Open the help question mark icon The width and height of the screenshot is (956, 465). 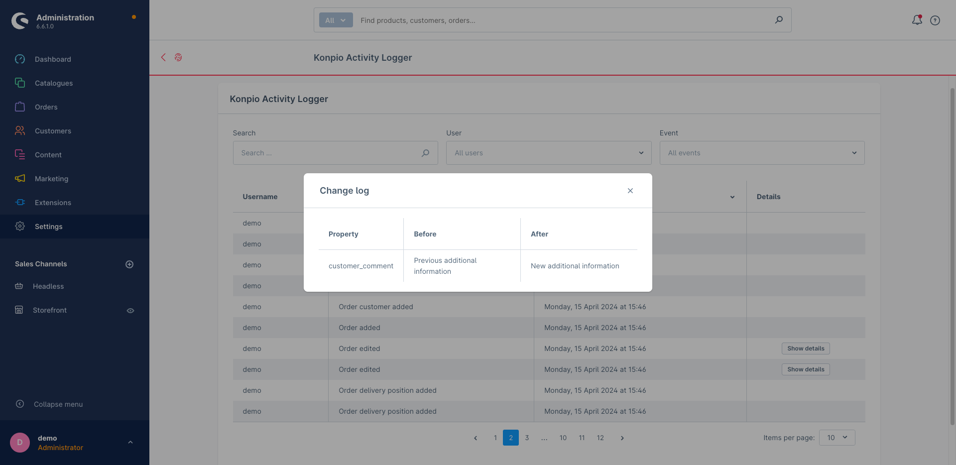click(x=935, y=20)
